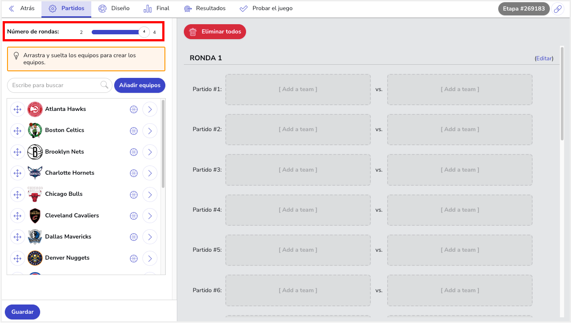Expand Cleveland Cavaliers with its arrow button

point(150,216)
